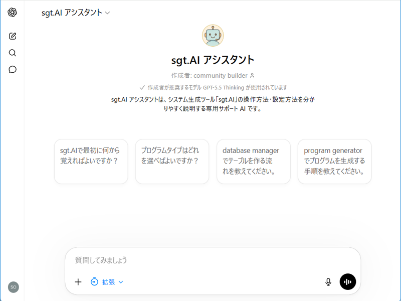Choose the database manager table suggestion card
The width and height of the screenshot is (401, 301).
click(x=254, y=162)
